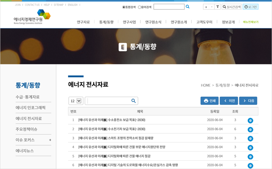Click the list search magnifier icon
The image size is (272, 169).
[133, 101]
